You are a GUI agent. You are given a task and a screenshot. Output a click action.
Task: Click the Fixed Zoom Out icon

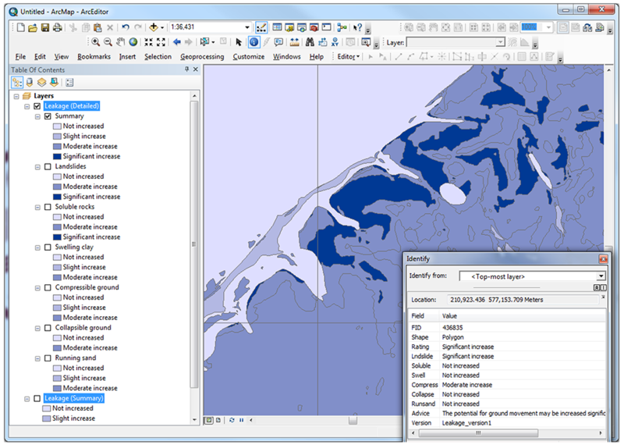[x=161, y=42]
